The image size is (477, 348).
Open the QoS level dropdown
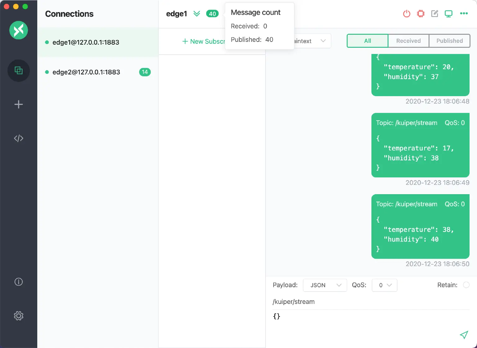pos(384,285)
